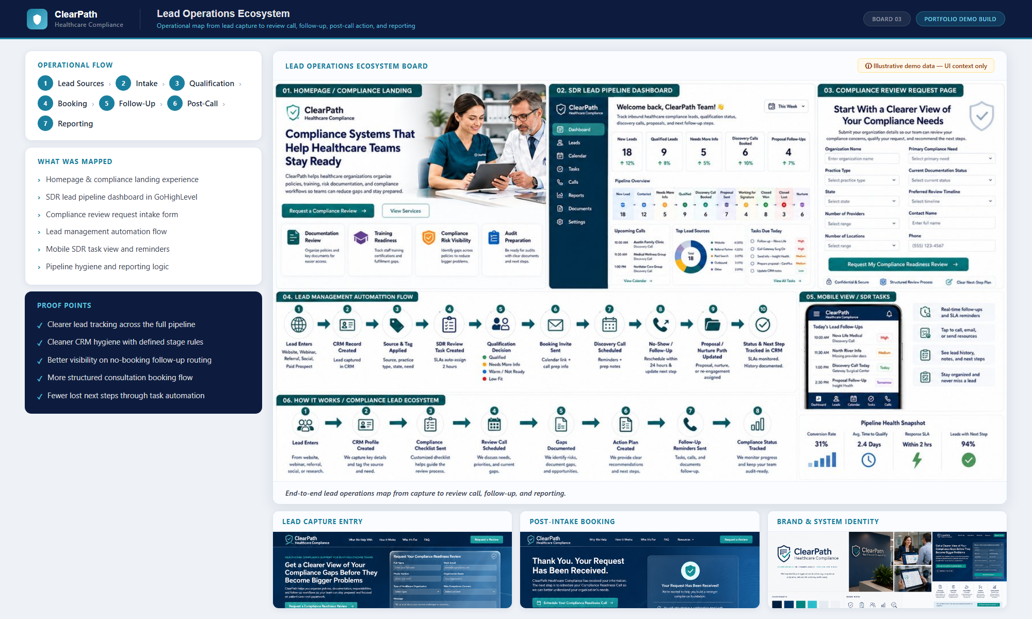Click the Lead Enters globe icon
The height and width of the screenshot is (619, 1032).
click(299, 324)
